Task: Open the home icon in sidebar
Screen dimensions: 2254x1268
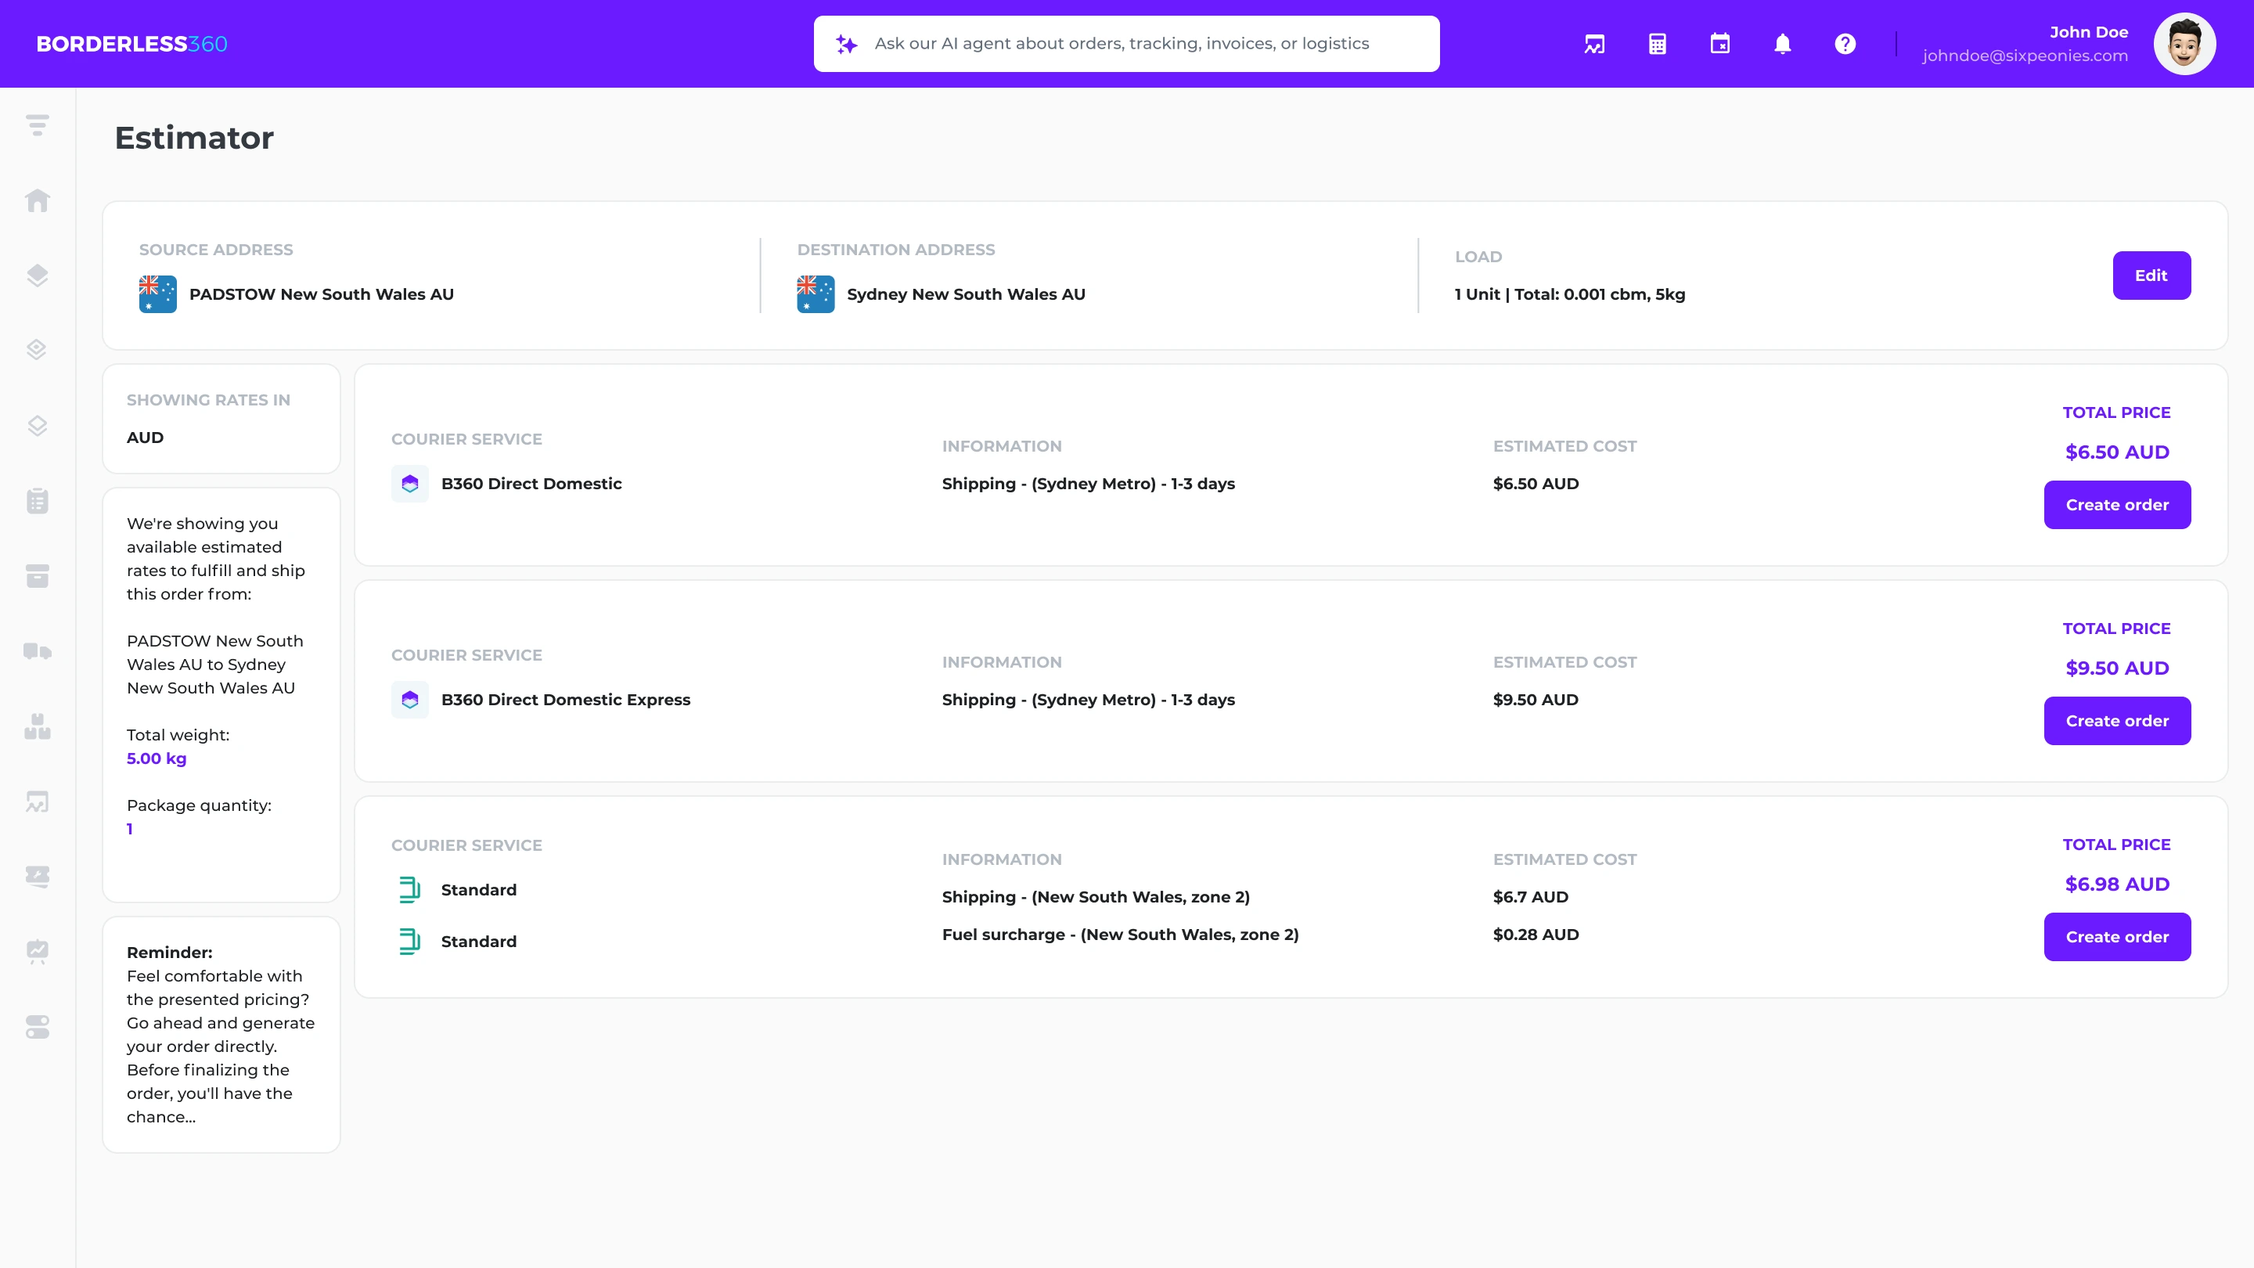Action: (37, 201)
